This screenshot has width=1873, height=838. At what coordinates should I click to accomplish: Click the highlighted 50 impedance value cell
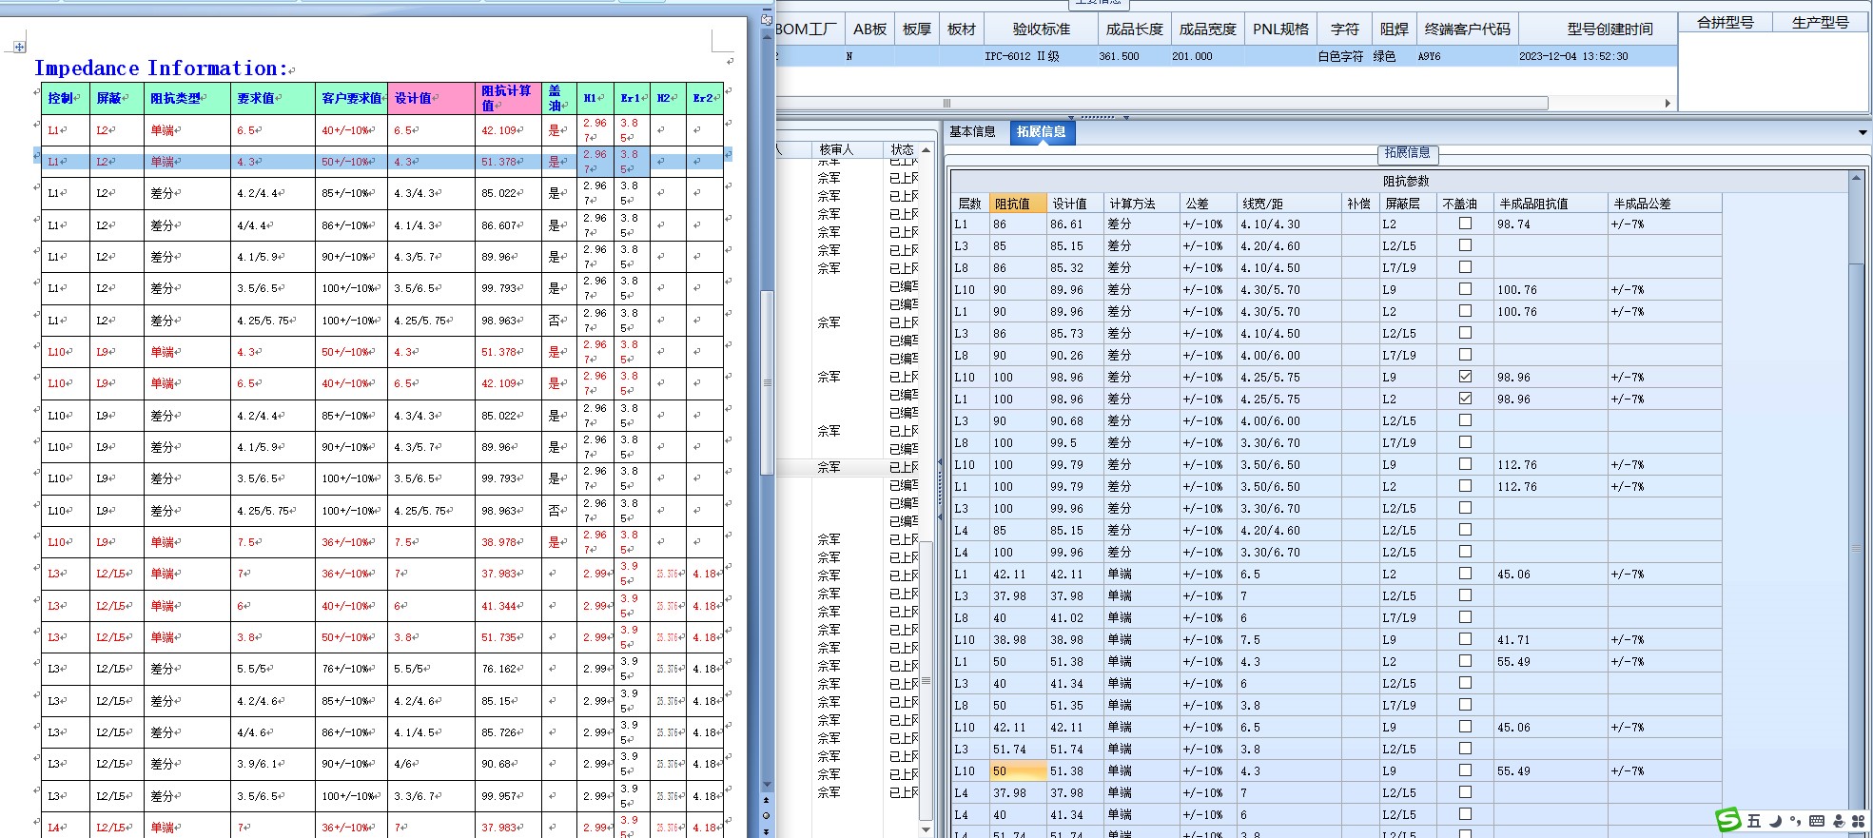[1017, 770]
